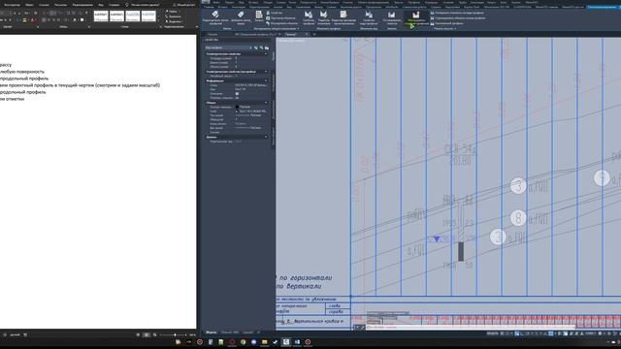Open Редактор критериев проектирования ribbon button

[343, 17]
